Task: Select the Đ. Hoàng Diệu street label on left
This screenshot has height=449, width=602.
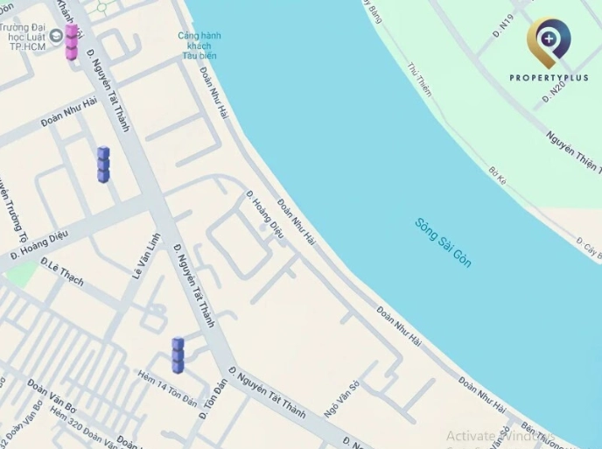Action: 39,245
